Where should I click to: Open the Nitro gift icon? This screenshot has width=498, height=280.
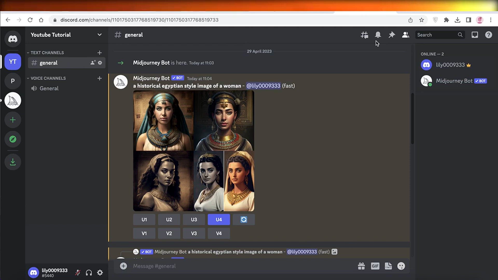click(361, 266)
